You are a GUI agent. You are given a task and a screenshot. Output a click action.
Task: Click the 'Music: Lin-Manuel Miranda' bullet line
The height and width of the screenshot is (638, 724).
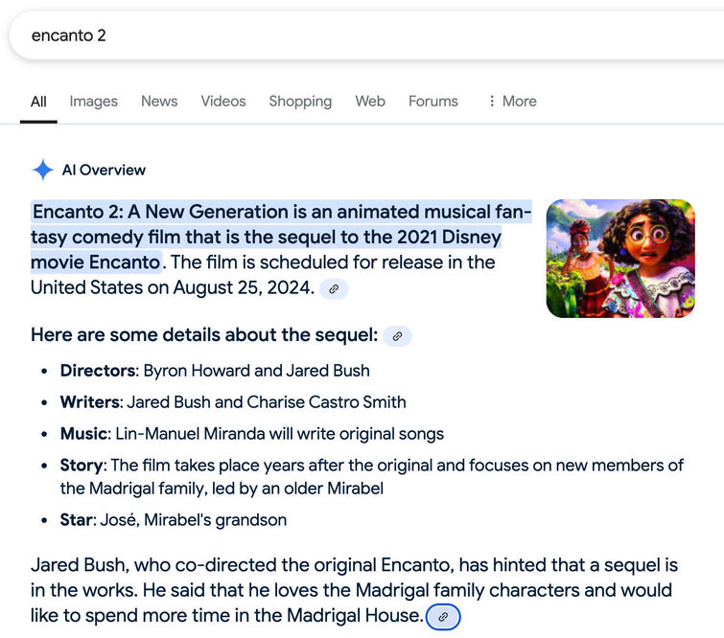(252, 434)
